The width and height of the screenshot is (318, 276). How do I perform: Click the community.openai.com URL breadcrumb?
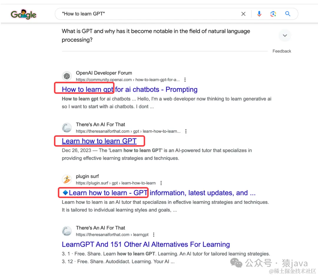pyautogui.click(x=128, y=80)
